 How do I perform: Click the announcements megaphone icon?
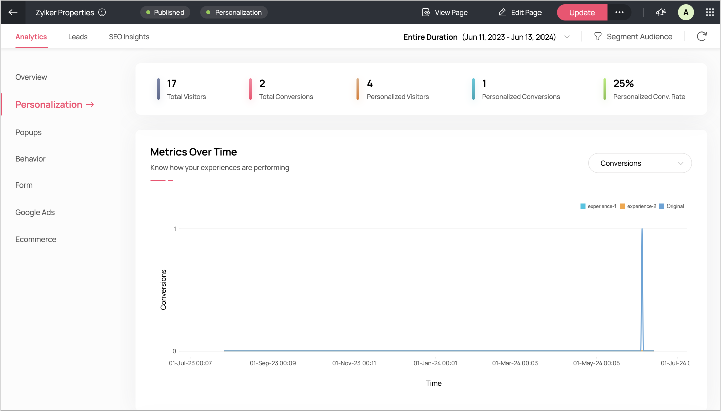pos(661,12)
